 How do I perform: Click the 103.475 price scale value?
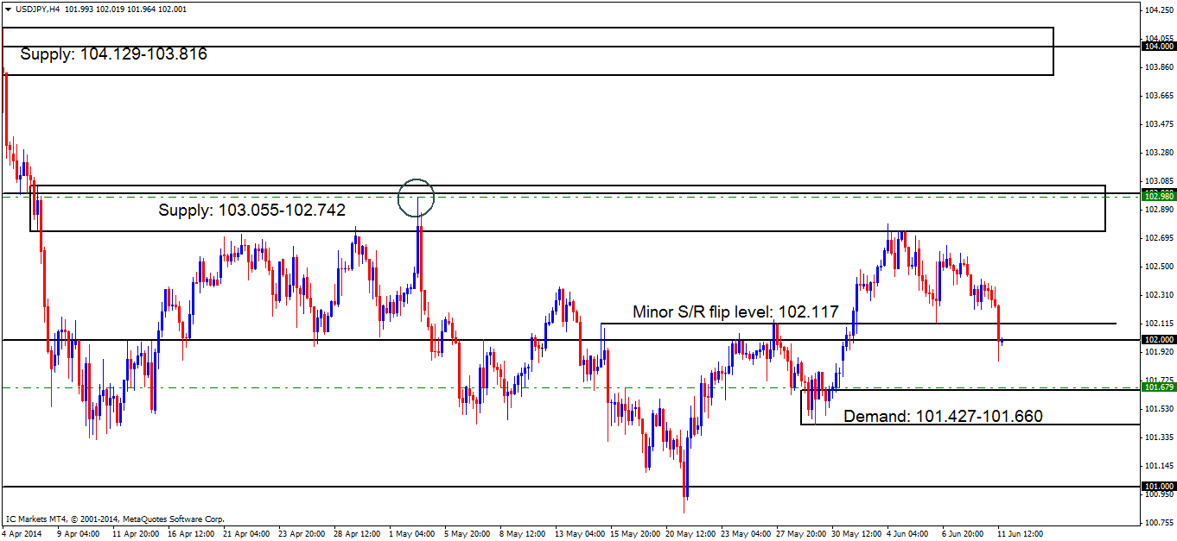[1158, 123]
